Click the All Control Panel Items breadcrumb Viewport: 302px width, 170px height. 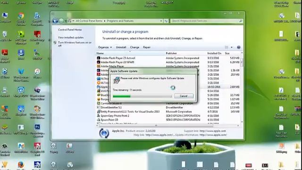[x=89, y=21]
